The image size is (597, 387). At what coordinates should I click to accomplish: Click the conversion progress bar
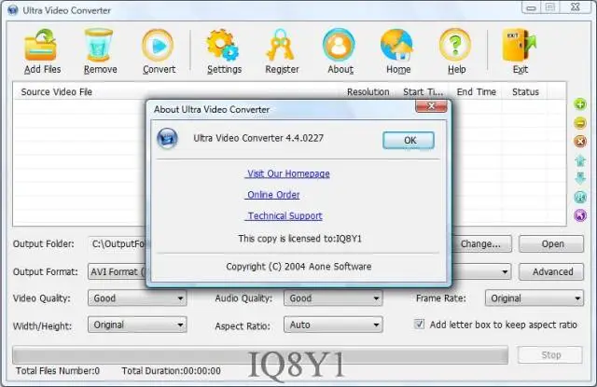tap(260, 355)
